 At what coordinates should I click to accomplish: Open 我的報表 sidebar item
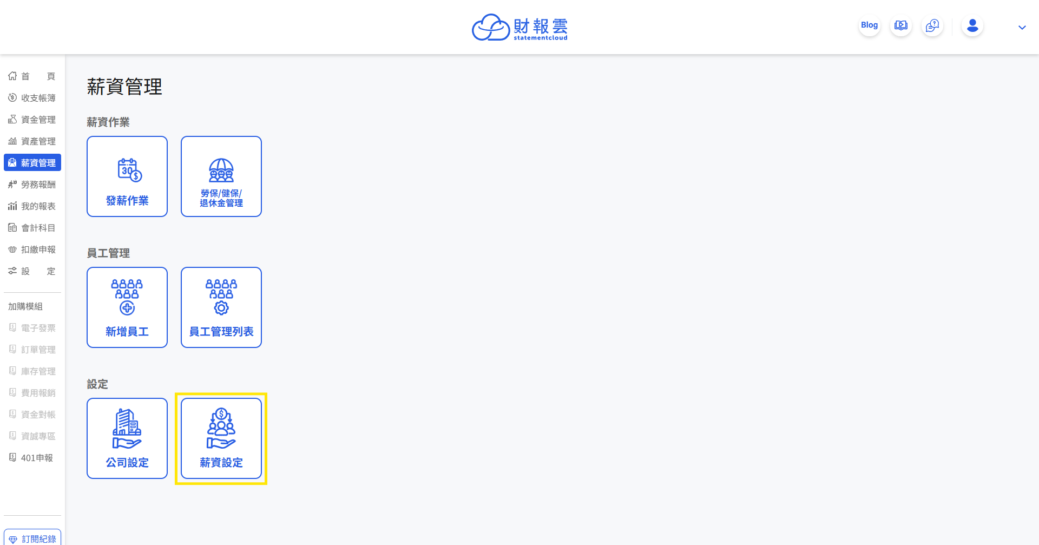coord(32,206)
